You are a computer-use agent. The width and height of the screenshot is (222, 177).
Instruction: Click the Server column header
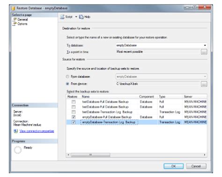195,97
